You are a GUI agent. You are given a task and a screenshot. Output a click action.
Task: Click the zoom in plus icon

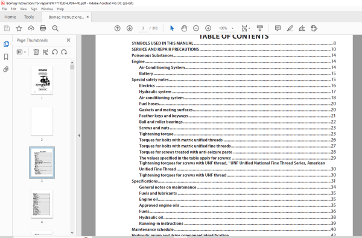pyautogui.click(x=208, y=28)
